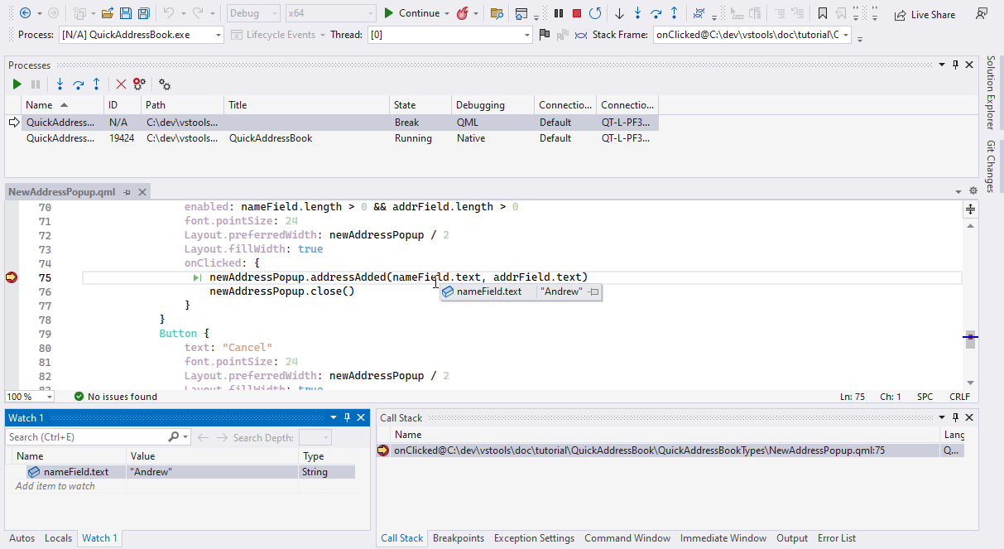Screen dimensions: 1004x549
Task: Click the Save All icon
Action: [143, 13]
